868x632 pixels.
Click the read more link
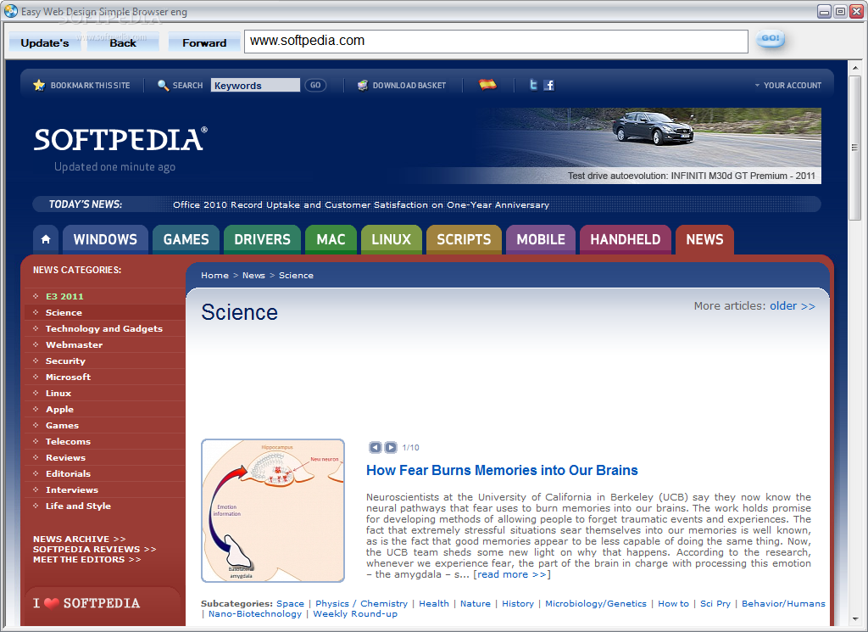pyautogui.click(x=511, y=574)
